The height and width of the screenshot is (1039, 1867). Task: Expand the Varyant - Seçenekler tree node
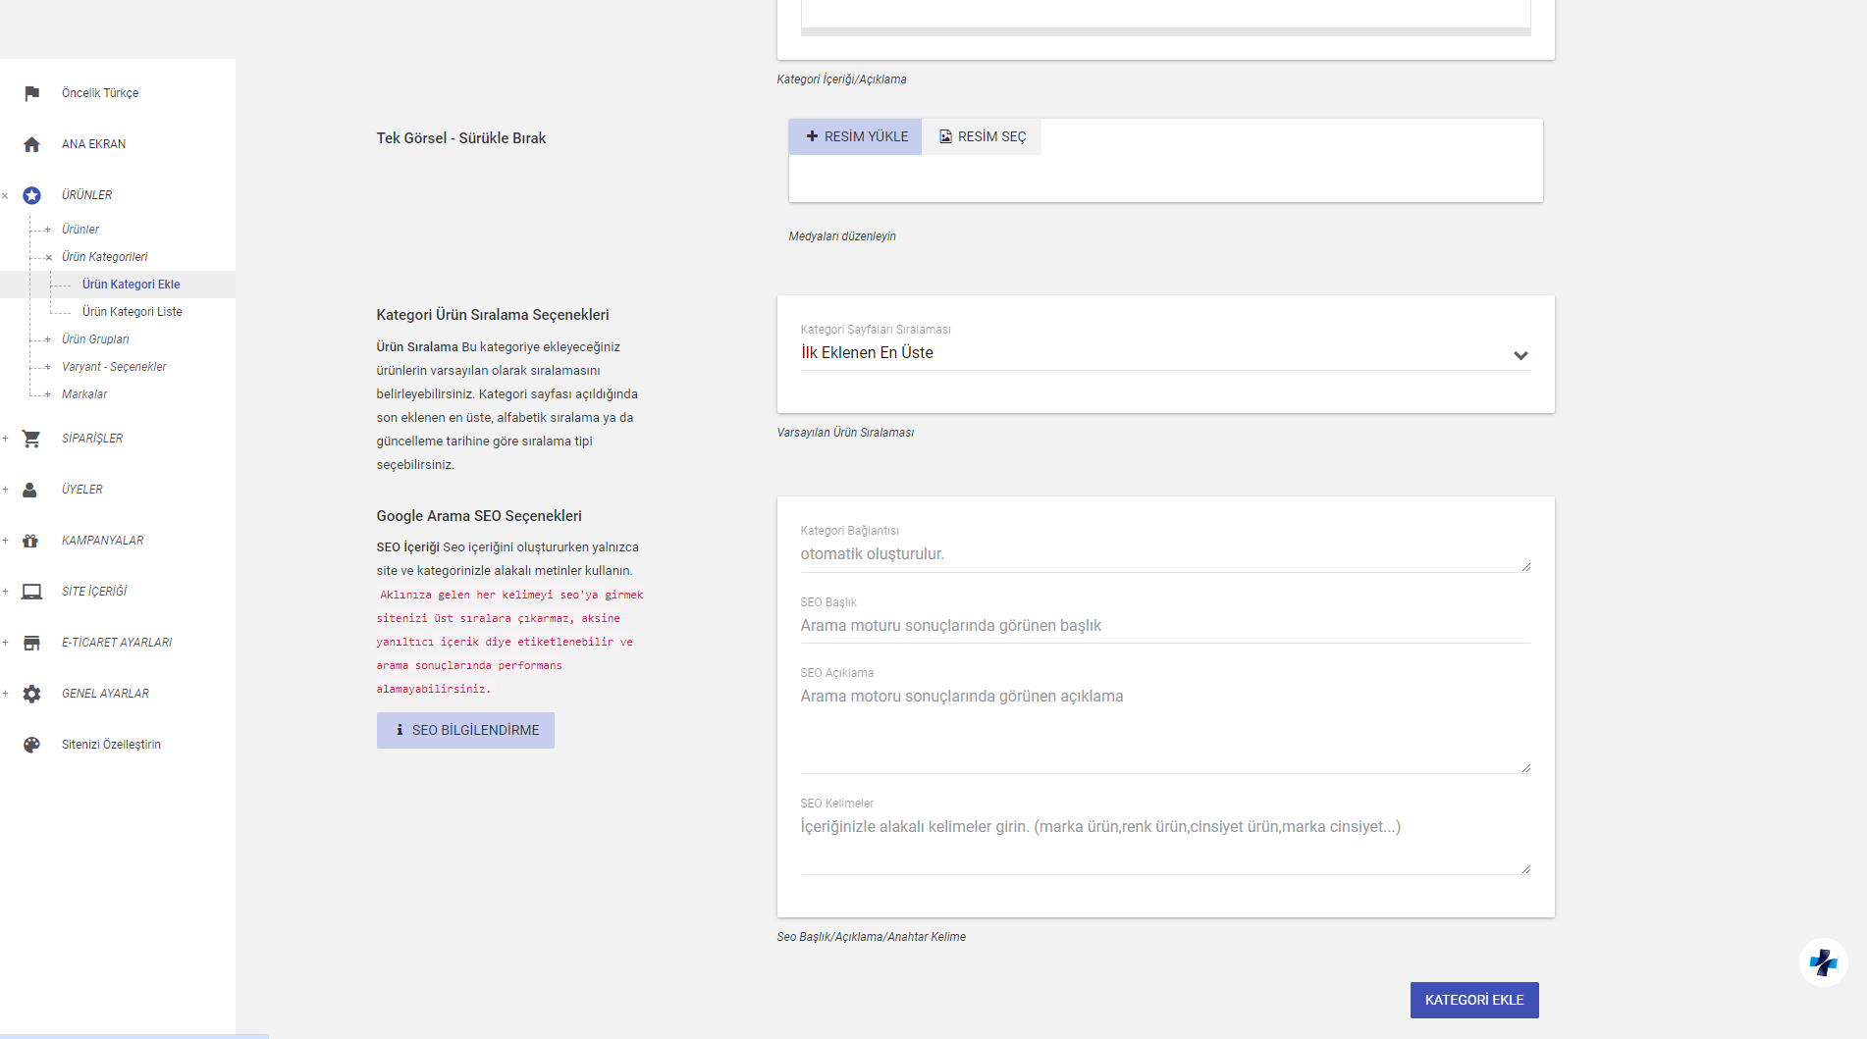[47, 367]
